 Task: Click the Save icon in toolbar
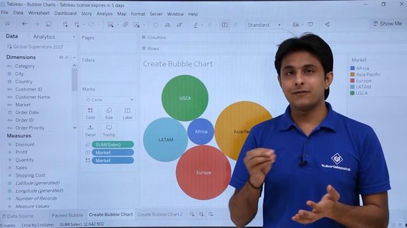[x=48, y=24]
